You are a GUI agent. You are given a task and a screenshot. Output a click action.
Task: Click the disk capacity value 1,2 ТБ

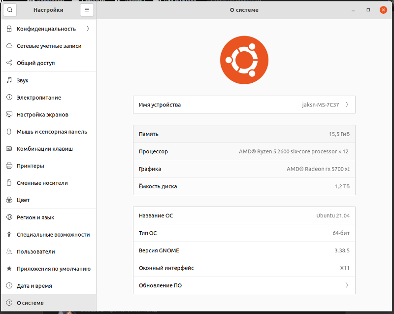point(342,186)
